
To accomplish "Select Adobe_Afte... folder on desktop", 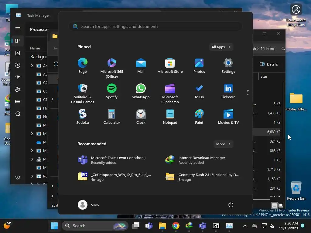I will click(296, 102).
